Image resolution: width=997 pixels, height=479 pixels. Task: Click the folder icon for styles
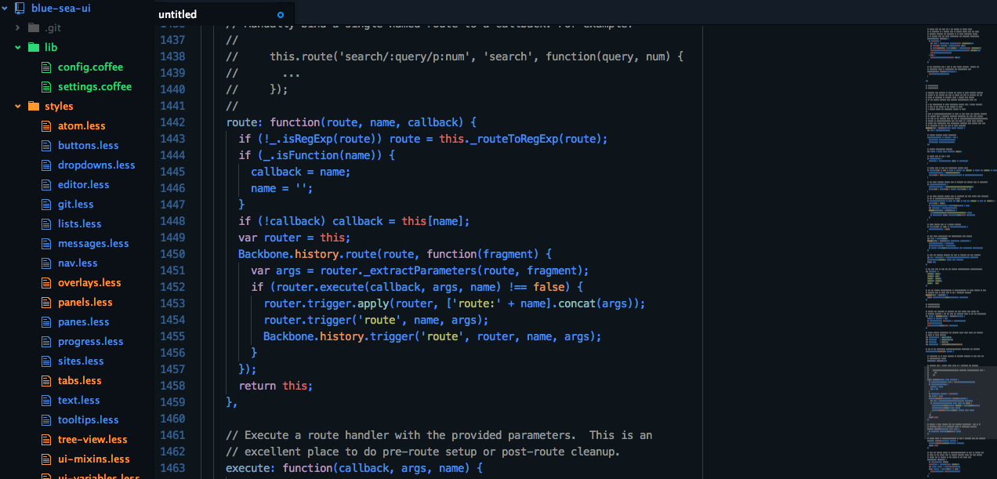click(x=34, y=106)
